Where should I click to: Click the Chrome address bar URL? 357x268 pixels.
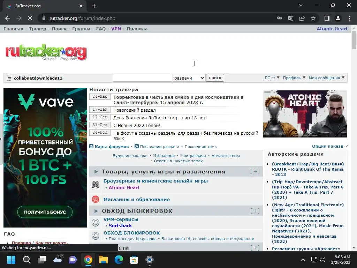(x=82, y=18)
